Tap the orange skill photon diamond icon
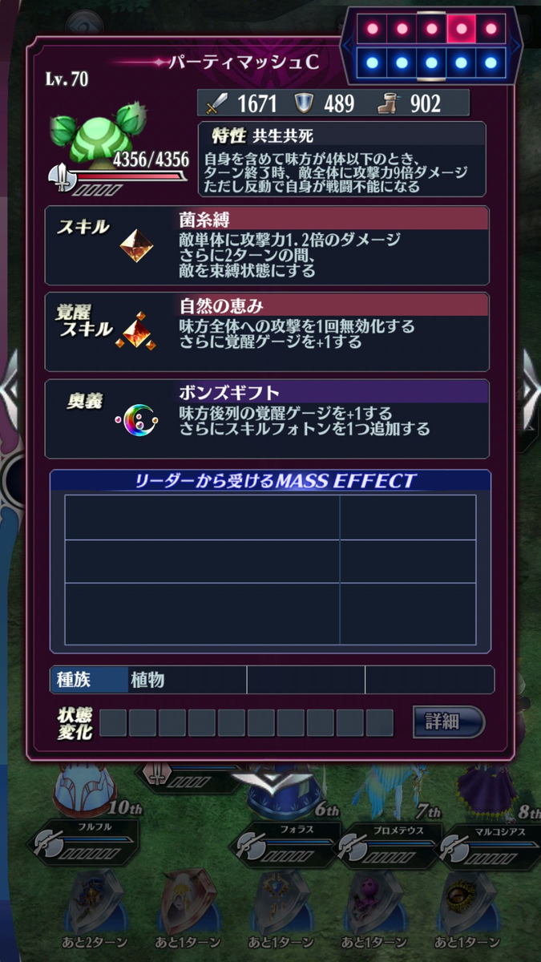The image size is (541, 962). (136, 246)
